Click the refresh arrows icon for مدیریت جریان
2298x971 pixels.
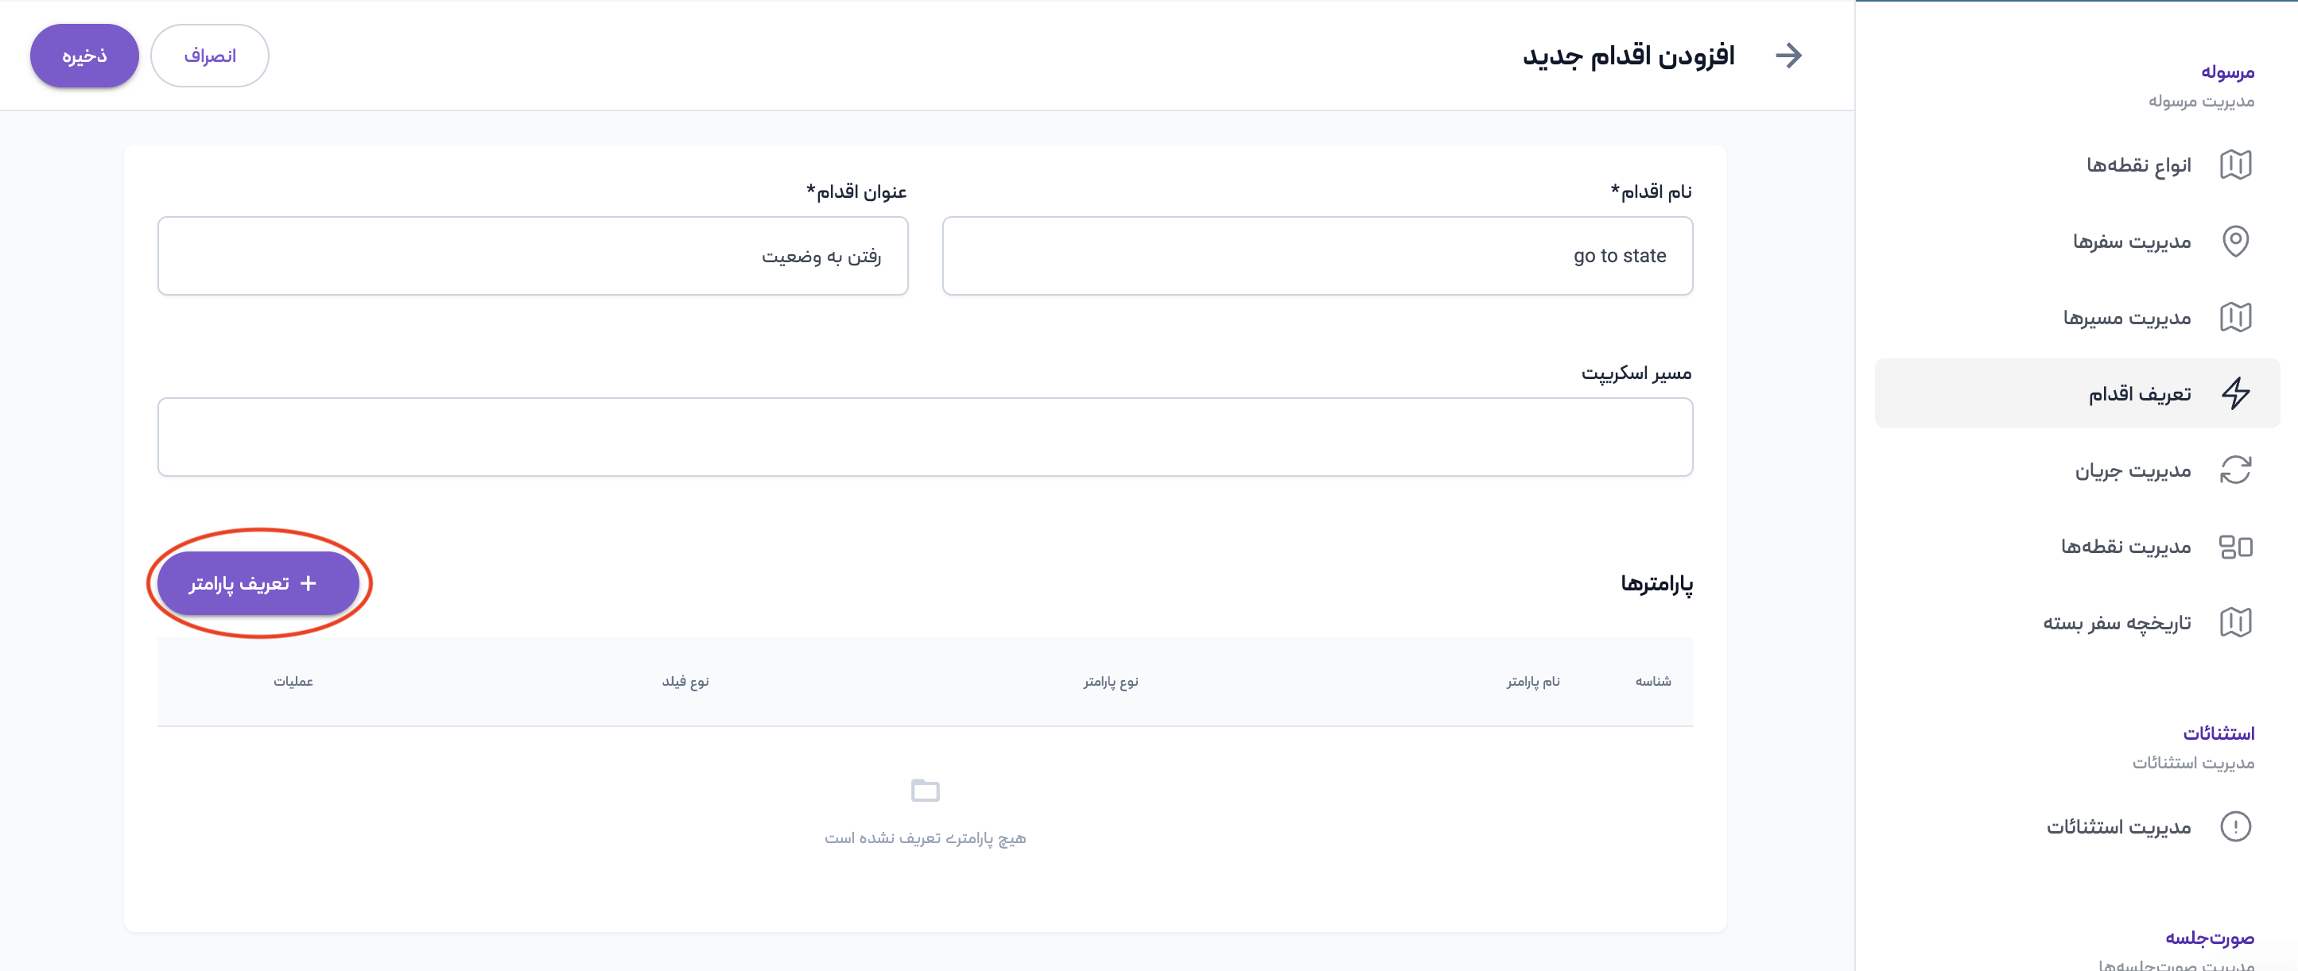point(2234,470)
